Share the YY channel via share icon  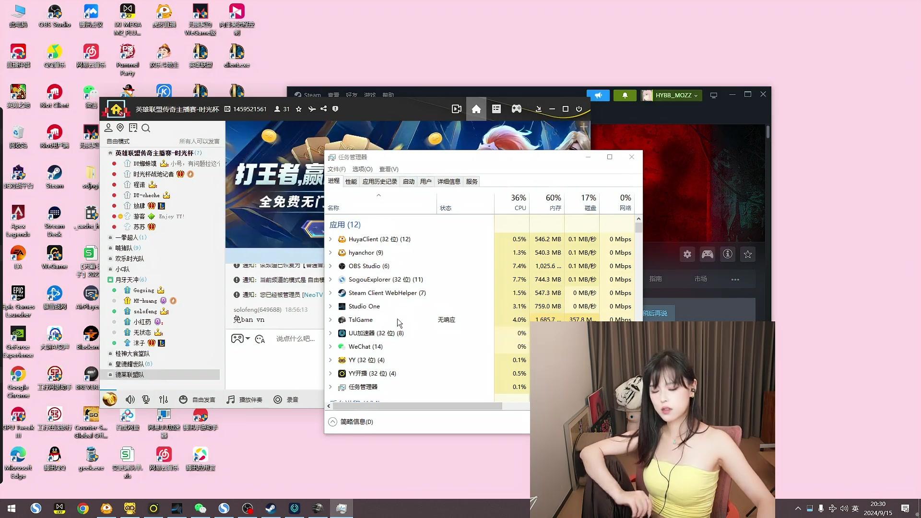324,109
